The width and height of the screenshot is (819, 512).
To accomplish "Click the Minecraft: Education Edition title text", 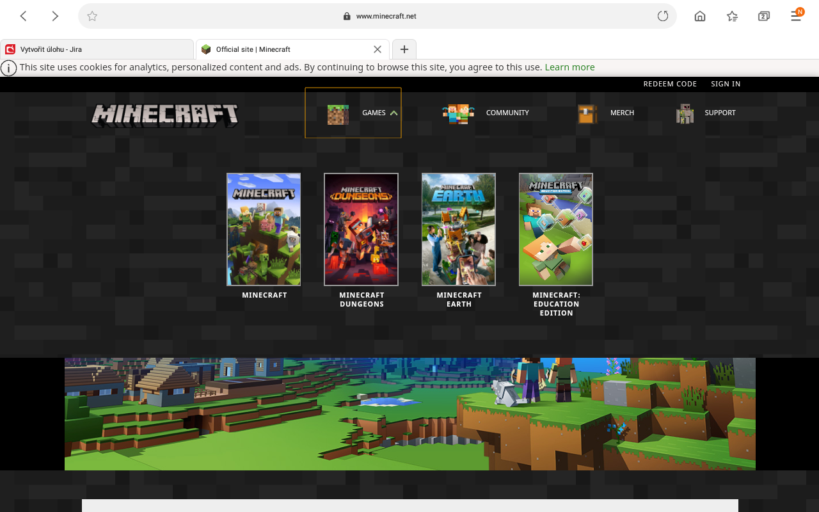I will [x=556, y=304].
